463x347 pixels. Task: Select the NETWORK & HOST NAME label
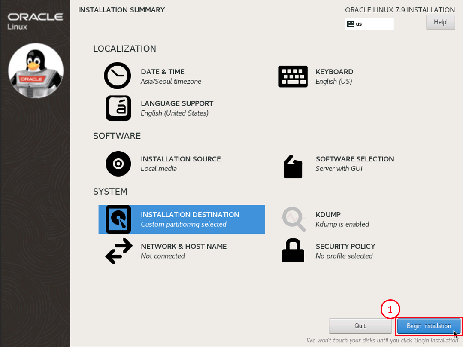184,246
